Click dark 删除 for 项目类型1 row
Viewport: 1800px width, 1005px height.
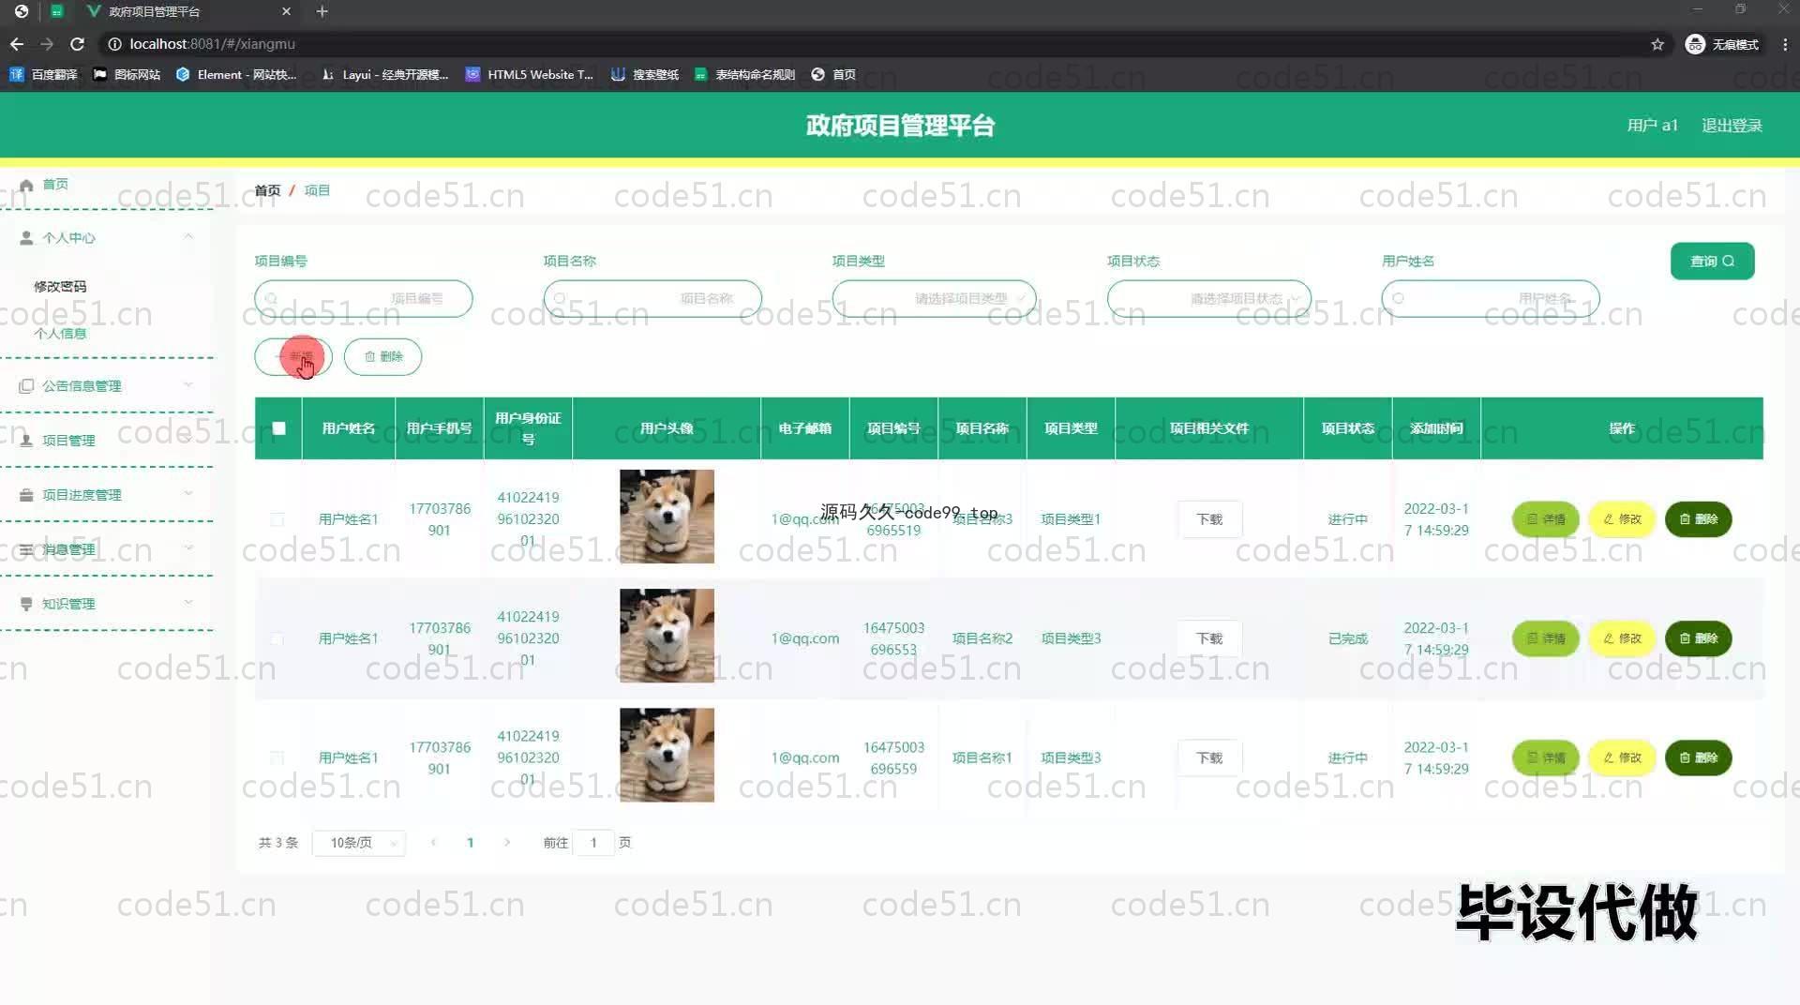point(1698,519)
